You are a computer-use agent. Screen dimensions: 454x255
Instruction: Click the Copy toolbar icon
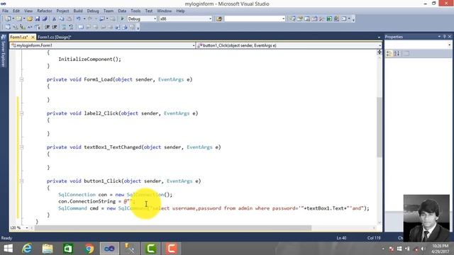coord(62,19)
